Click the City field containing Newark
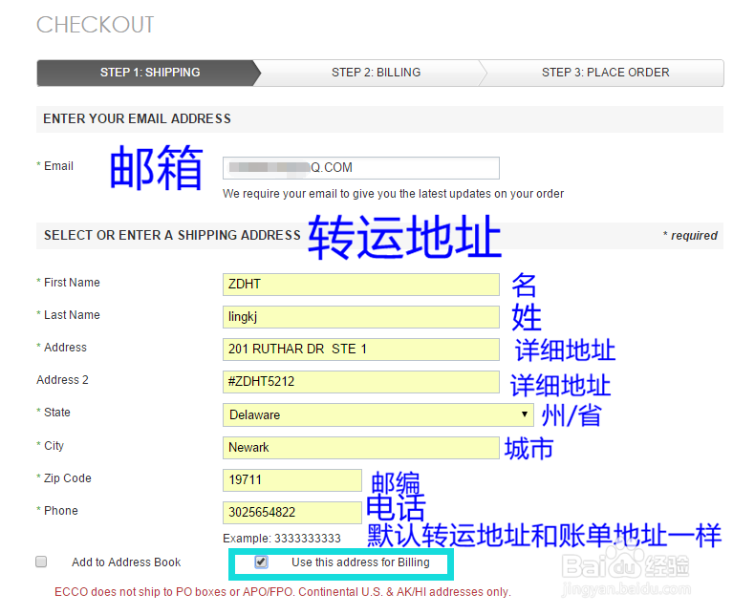 coord(361,447)
